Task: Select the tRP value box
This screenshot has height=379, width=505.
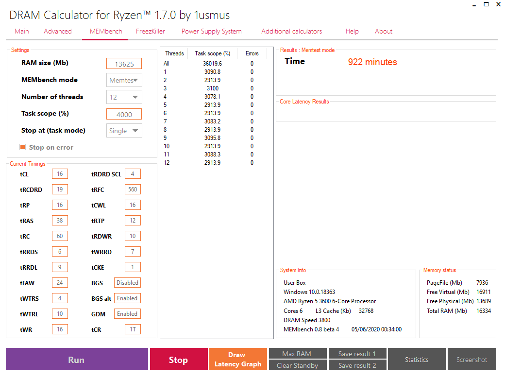Action: pyautogui.click(x=60, y=205)
